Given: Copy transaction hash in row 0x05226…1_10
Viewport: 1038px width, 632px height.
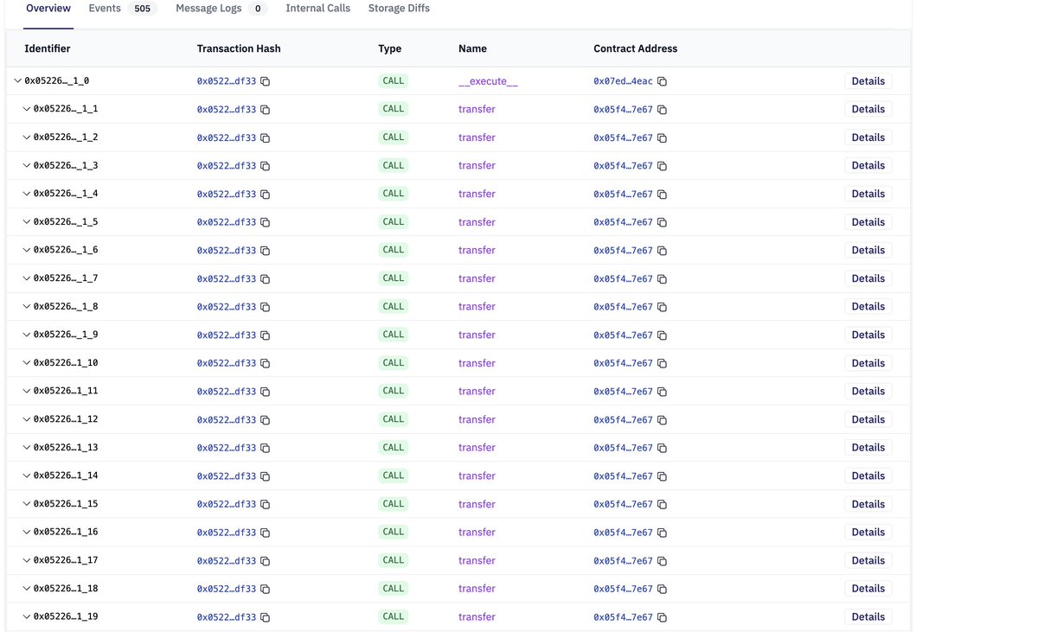Looking at the screenshot, I should pyautogui.click(x=266, y=363).
